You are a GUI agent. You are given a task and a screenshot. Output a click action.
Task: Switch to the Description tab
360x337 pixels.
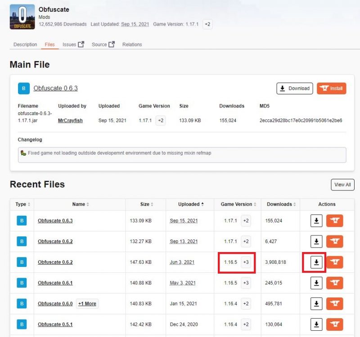(25, 44)
